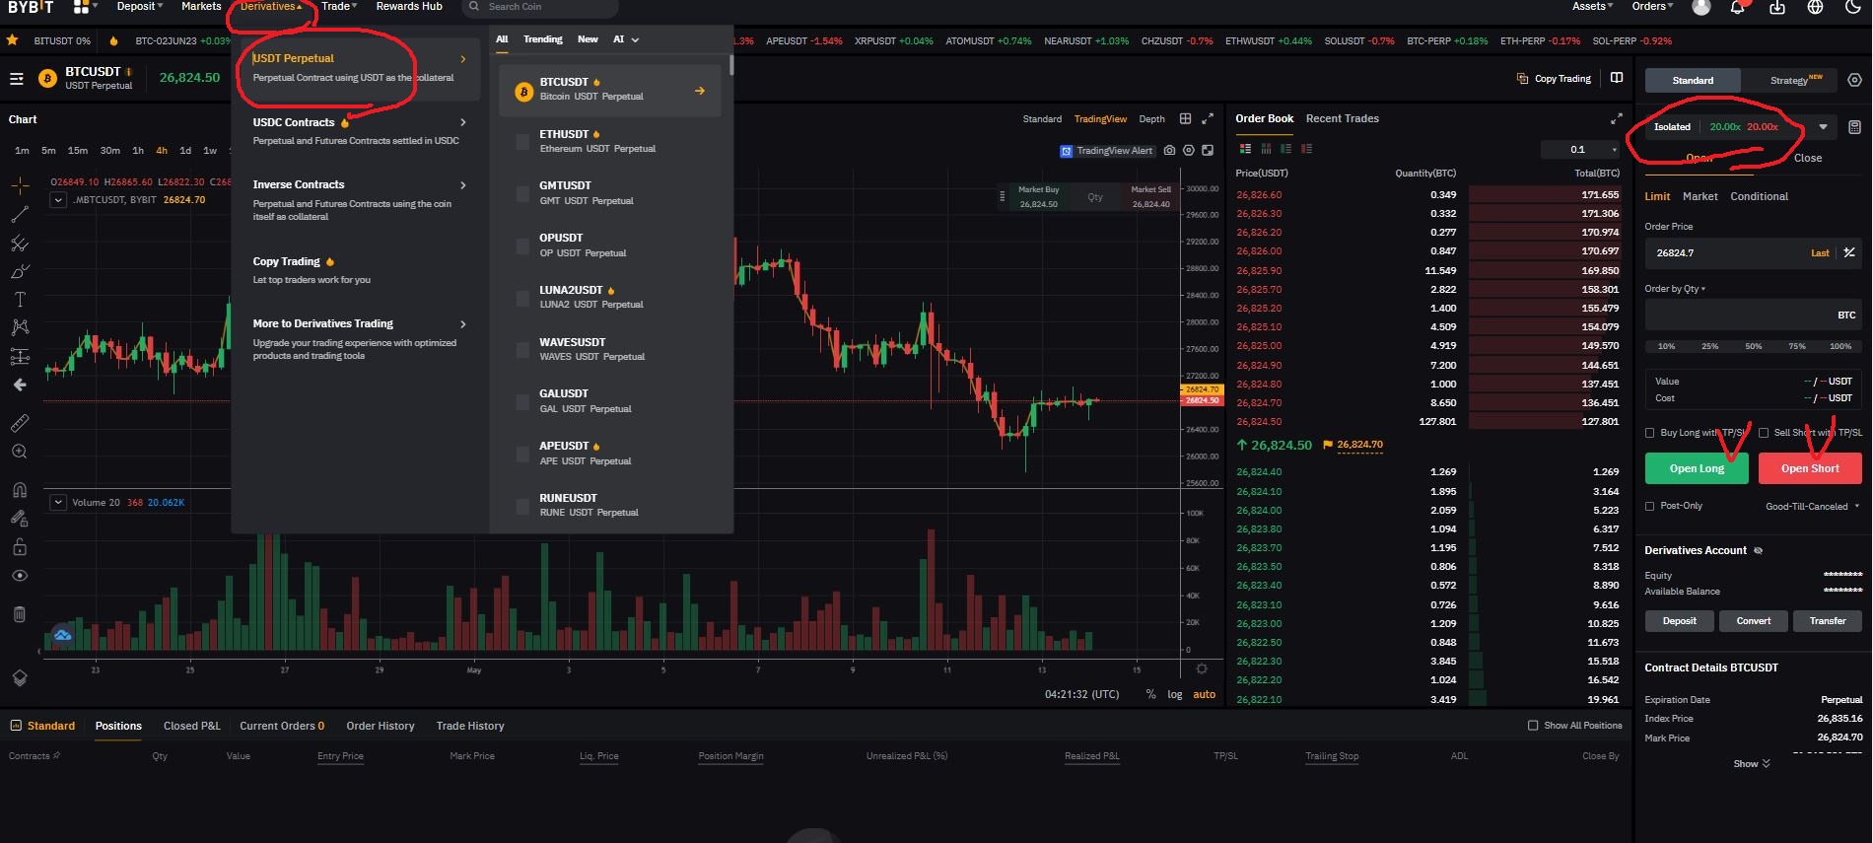Open the Closed P&L tab
This screenshot has width=1873, height=843.
(192, 726)
